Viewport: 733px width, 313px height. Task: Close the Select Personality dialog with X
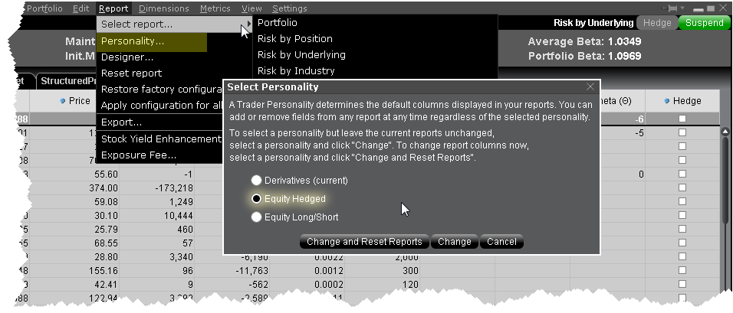coord(590,87)
